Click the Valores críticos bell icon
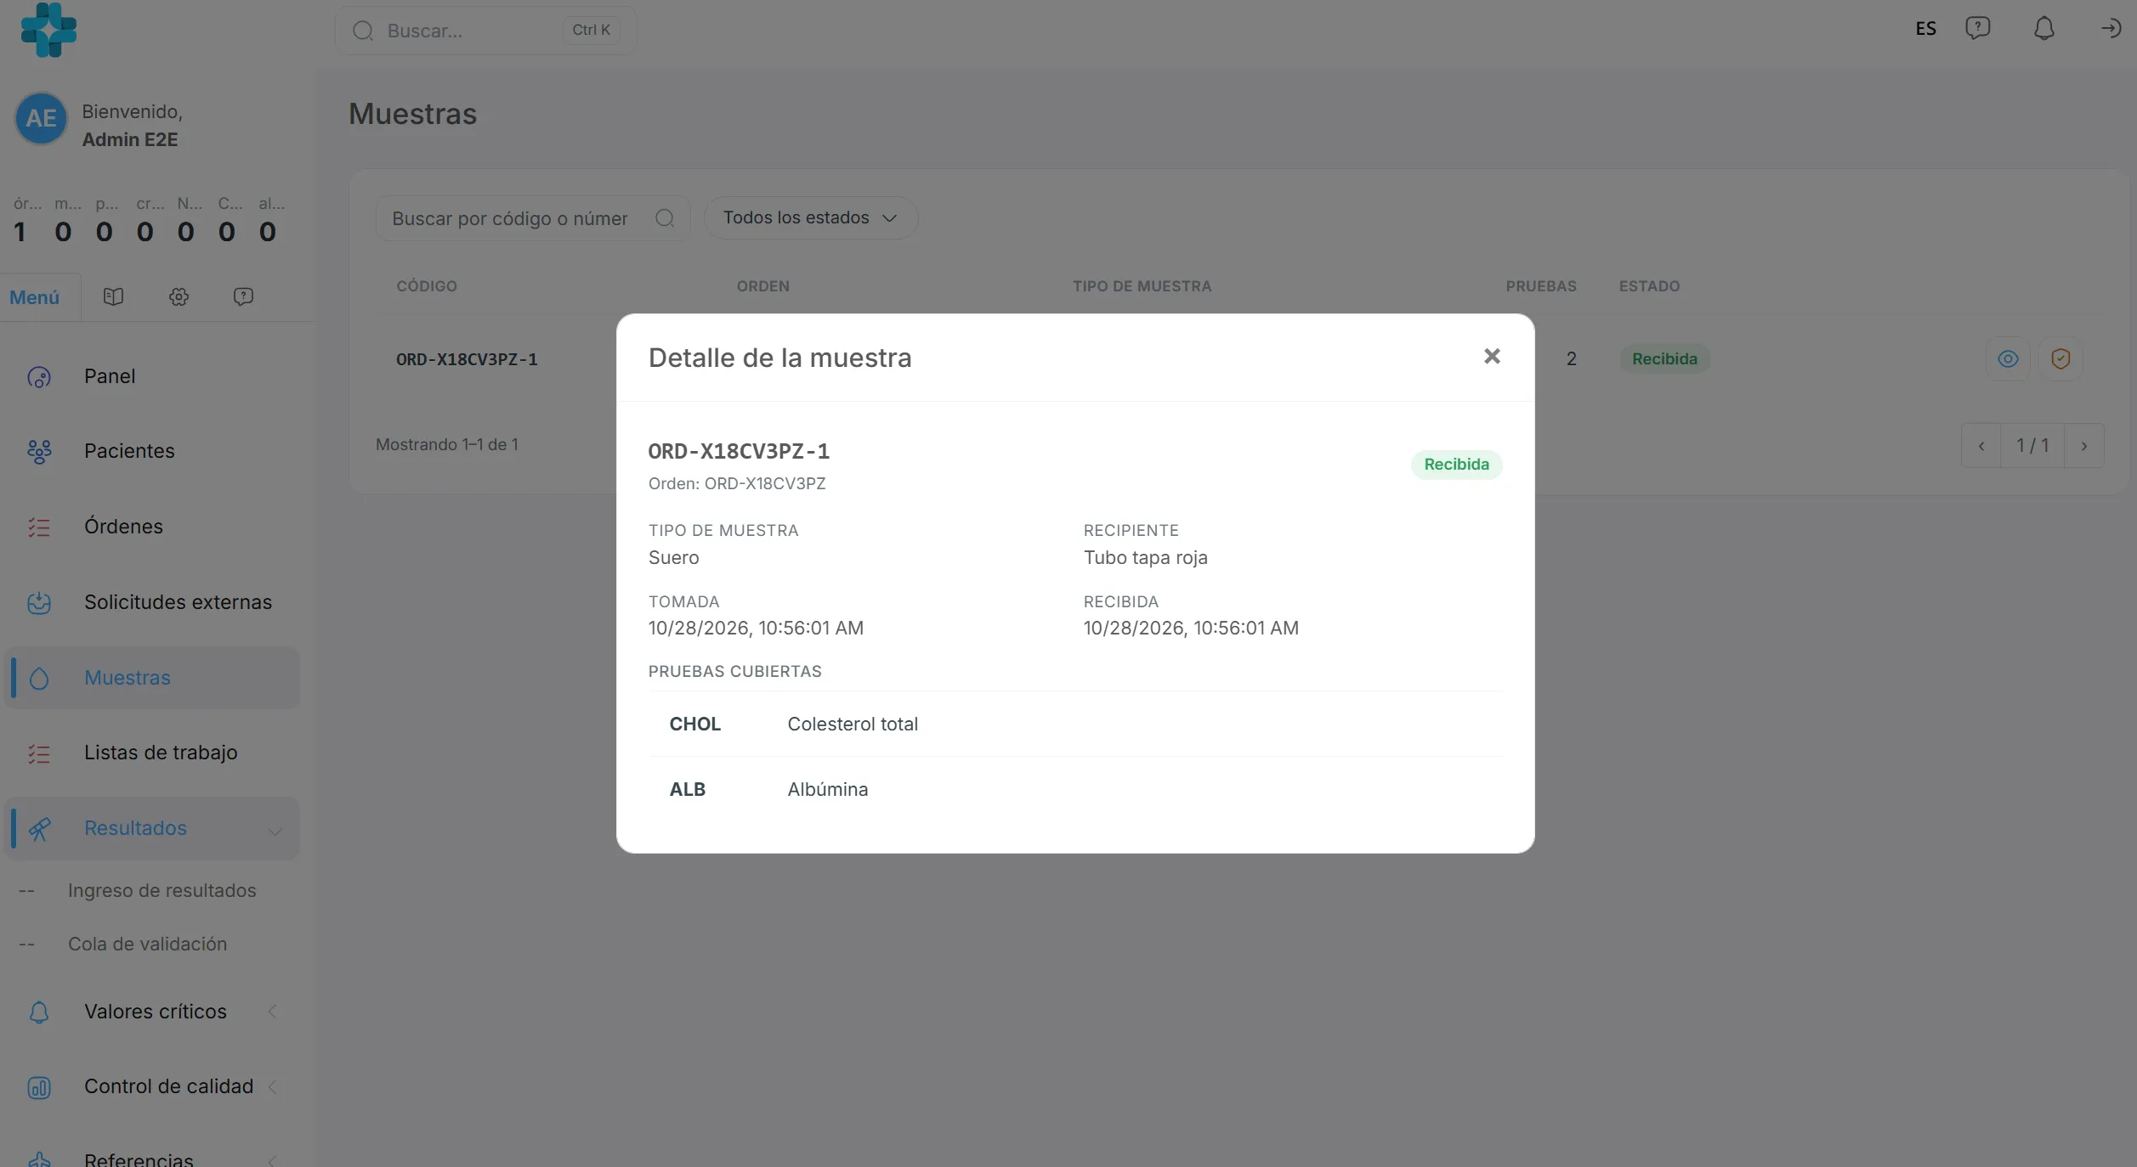Viewport: 2137px width, 1167px height. click(39, 1012)
